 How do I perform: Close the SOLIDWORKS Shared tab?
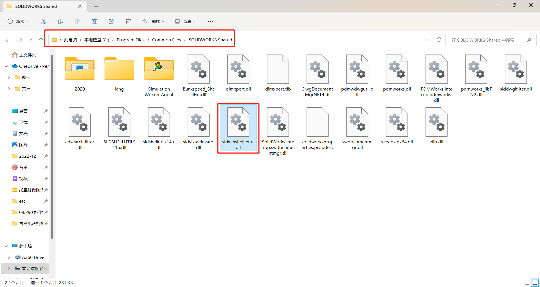point(80,6)
